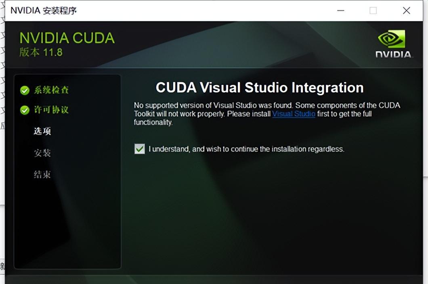Toggle the 'I understand' continue installation checkbox

[x=139, y=149]
